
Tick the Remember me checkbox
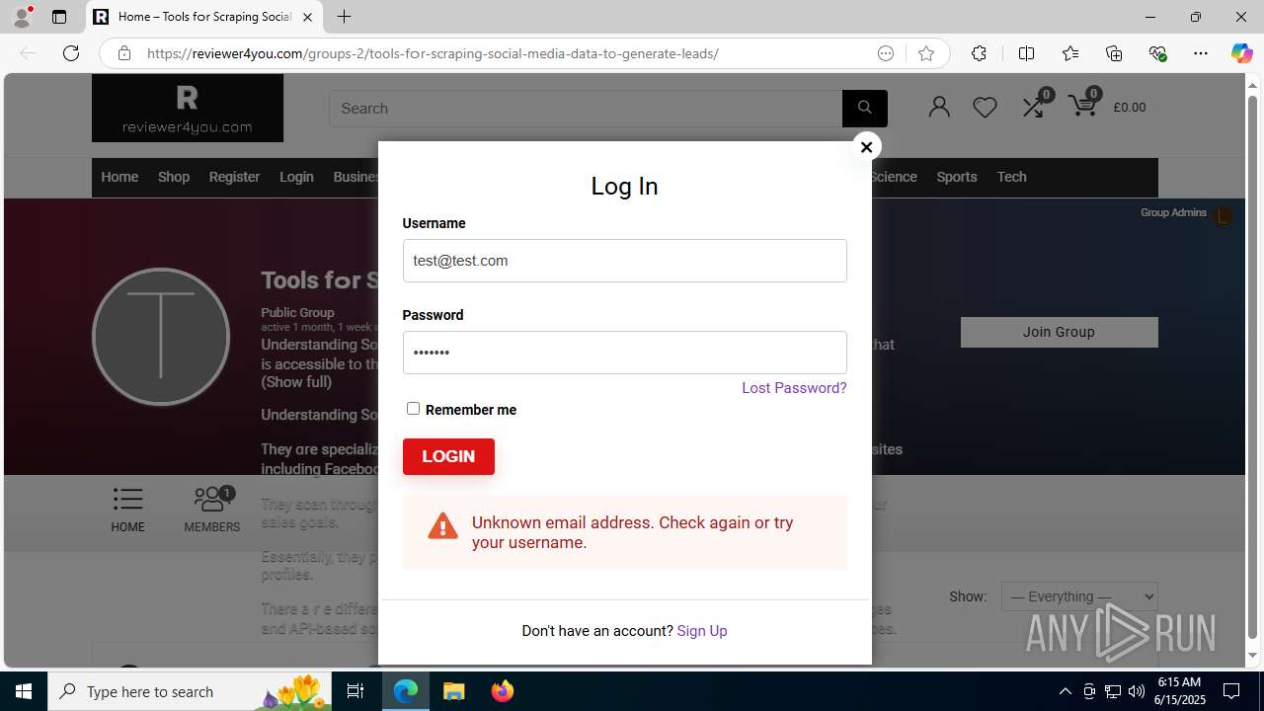[x=413, y=408]
